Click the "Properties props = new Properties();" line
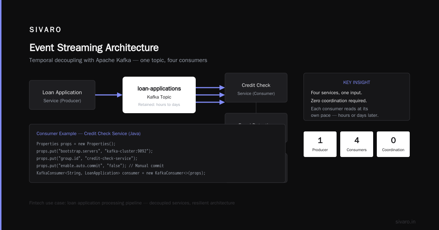This screenshot has height=230, width=439. tap(76, 144)
